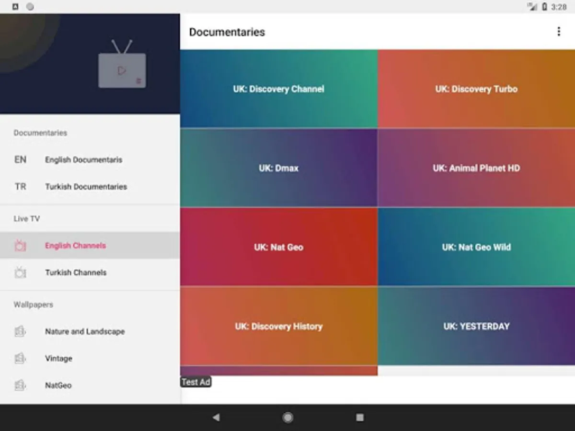The height and width of the screenshot is (431, 575).
Task: Click the image icon beside NatGeo
Action: pyautogui.click(x=20, y=385)
